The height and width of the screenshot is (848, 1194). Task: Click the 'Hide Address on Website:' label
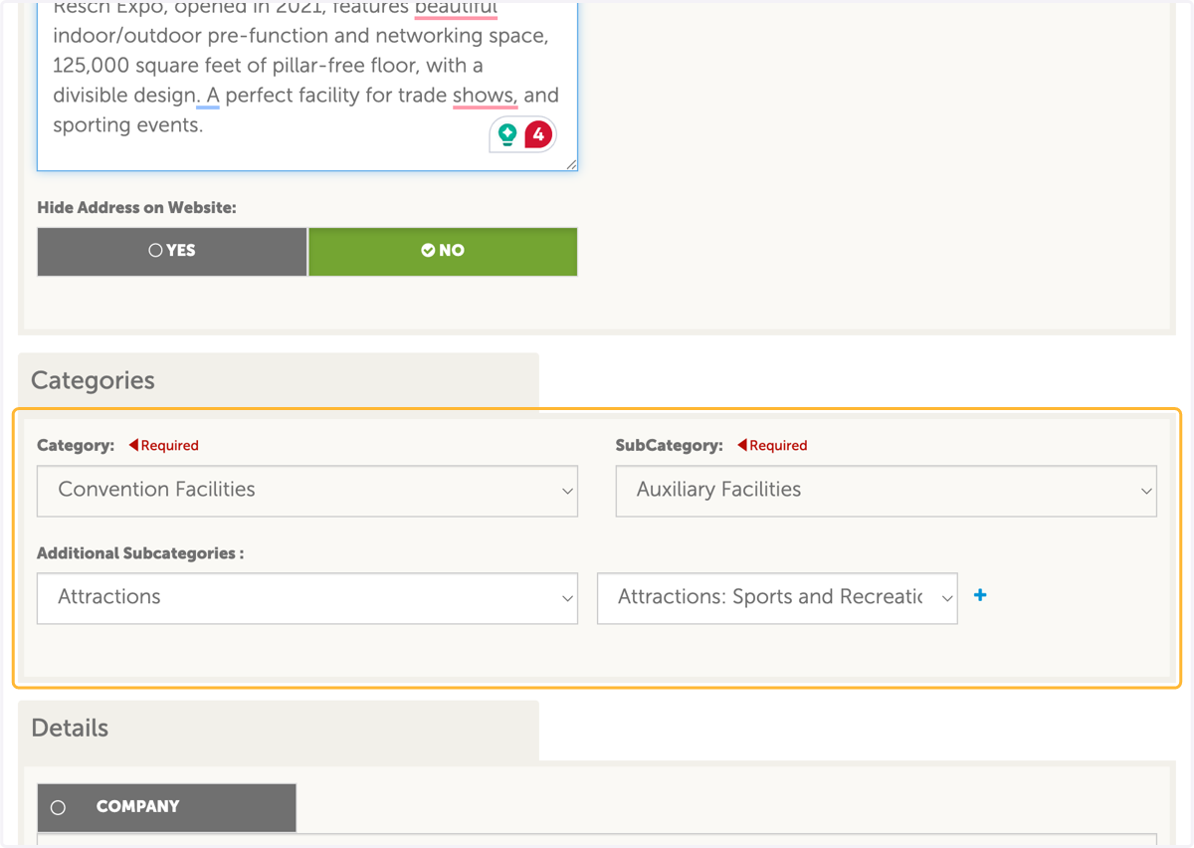(137, 208)
